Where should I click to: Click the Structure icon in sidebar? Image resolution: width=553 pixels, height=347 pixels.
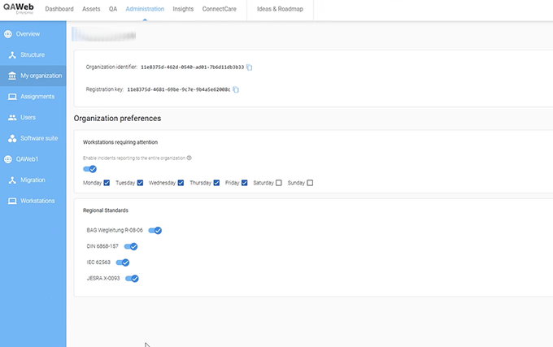[12, 55]
